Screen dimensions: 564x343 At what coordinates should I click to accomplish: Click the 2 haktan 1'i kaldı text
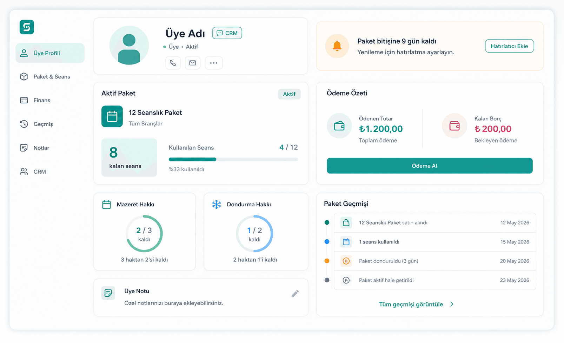[255, 260]
